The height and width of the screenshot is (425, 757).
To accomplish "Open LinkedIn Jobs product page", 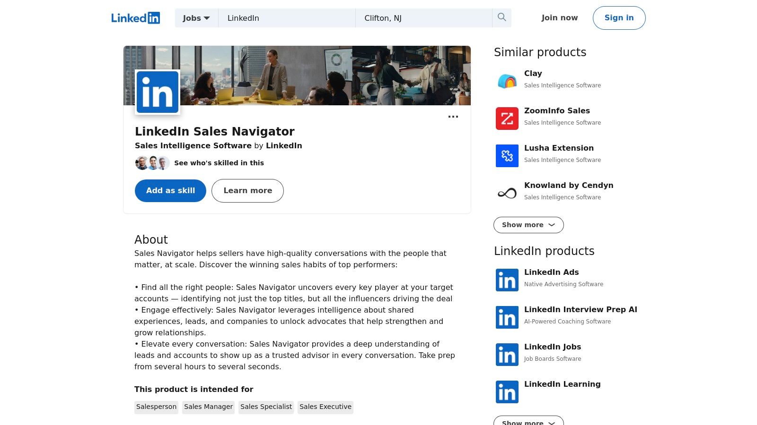I will tap(553, 347).
